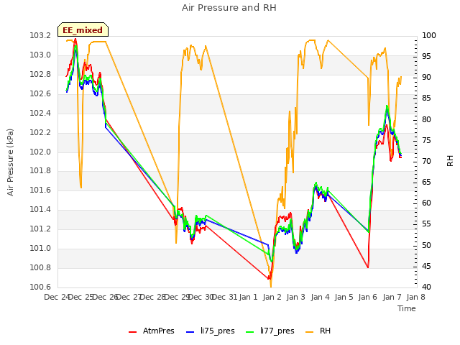Screen dimensions: 460x345
Task: Click the Time axis label
Action: click(x=406, y=308)
